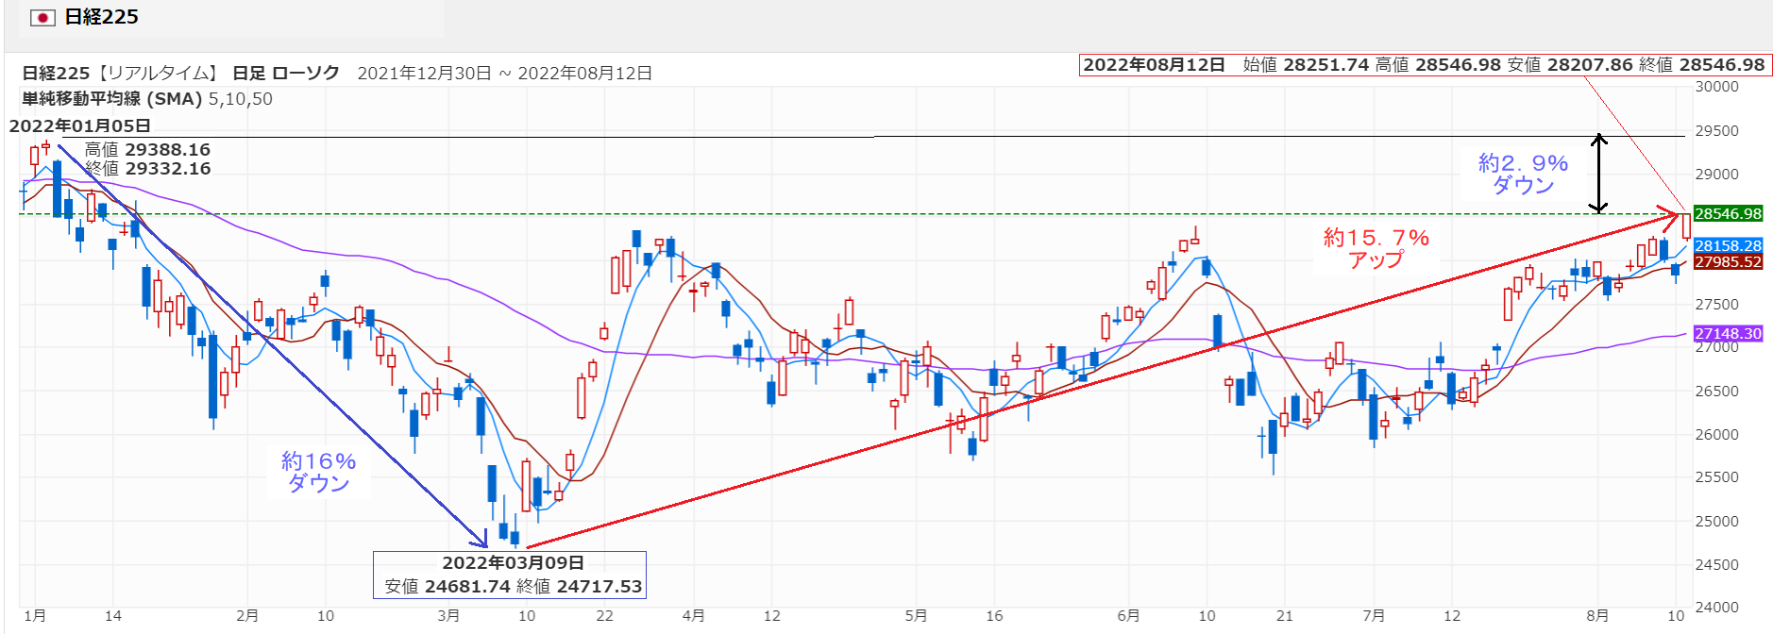Click the 21 date label after 6月

(x=1285, y=615)
